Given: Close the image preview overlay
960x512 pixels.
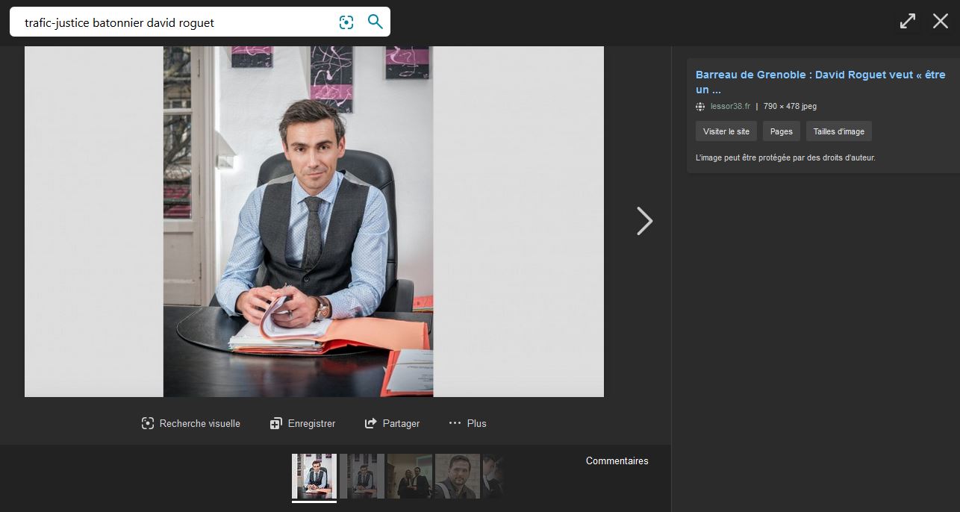Looking at the screenshot, I should (x=941, y=21).
